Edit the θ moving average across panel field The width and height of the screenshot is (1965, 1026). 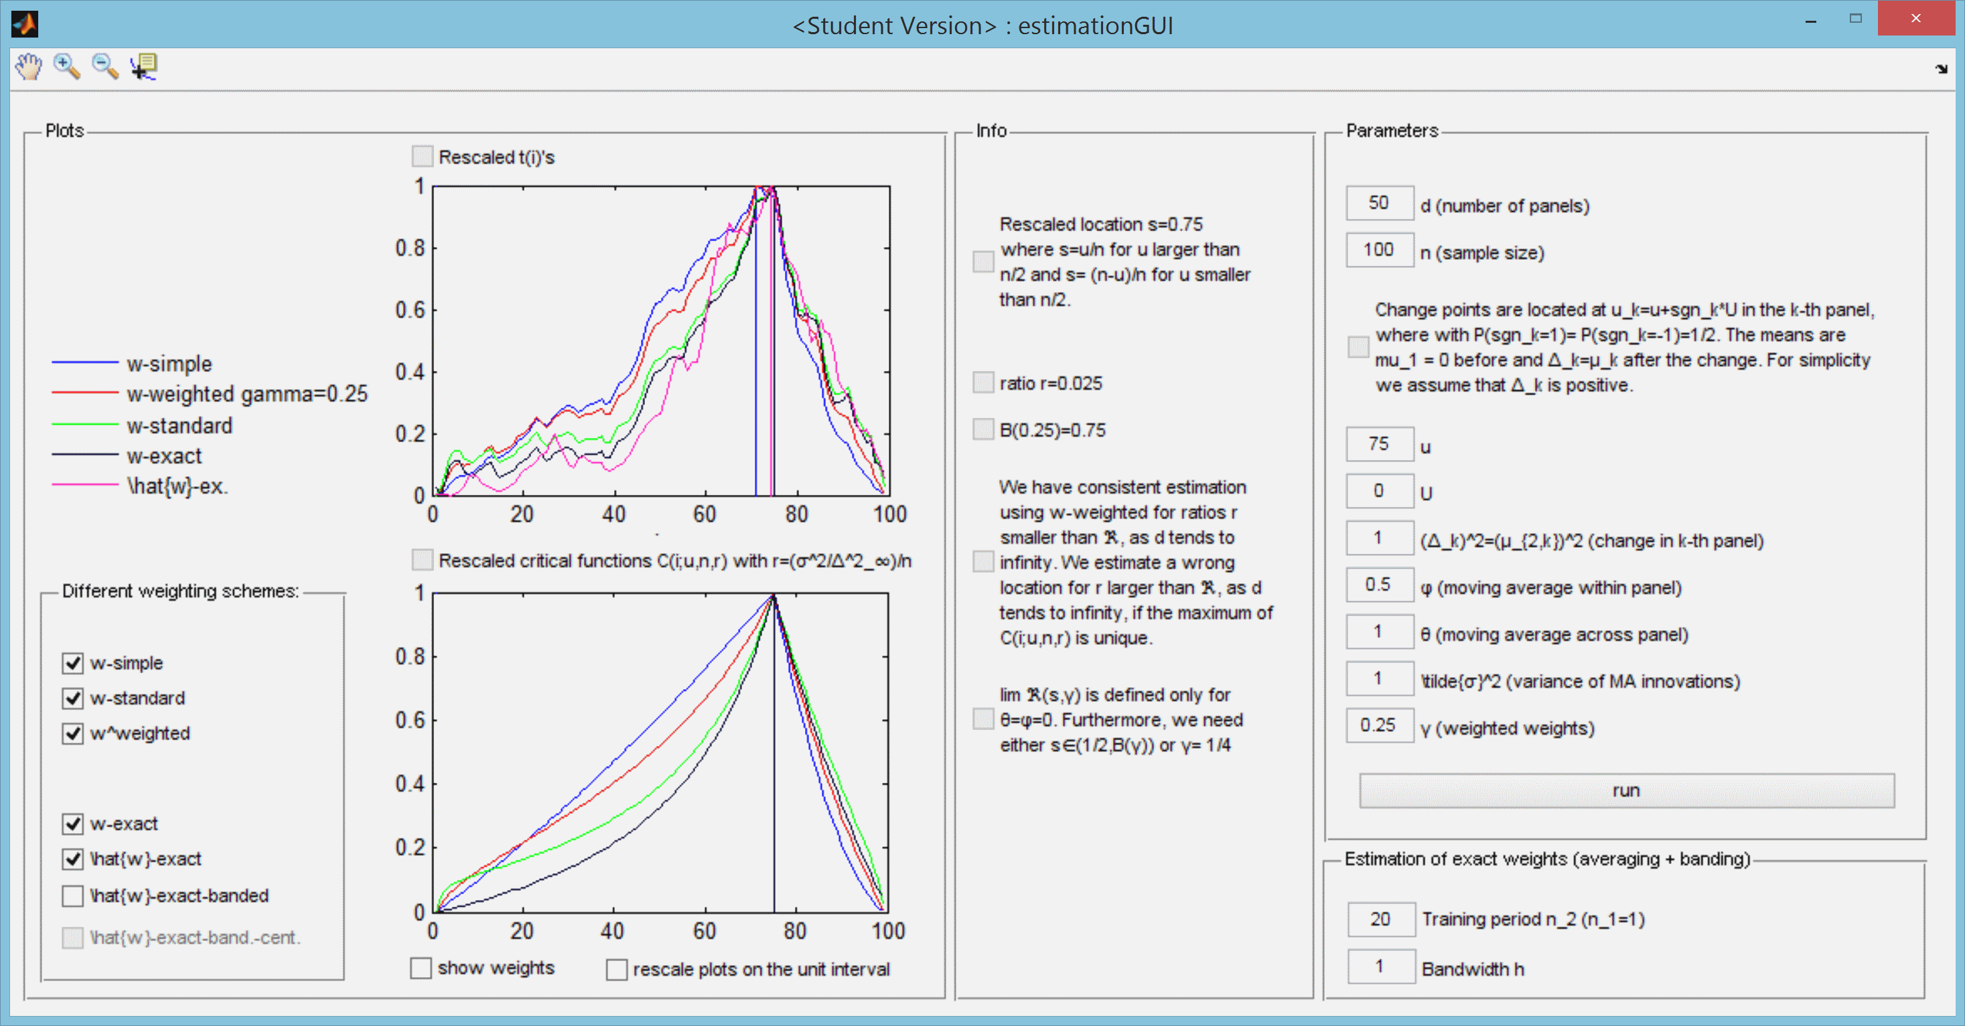coord(1379,632)
